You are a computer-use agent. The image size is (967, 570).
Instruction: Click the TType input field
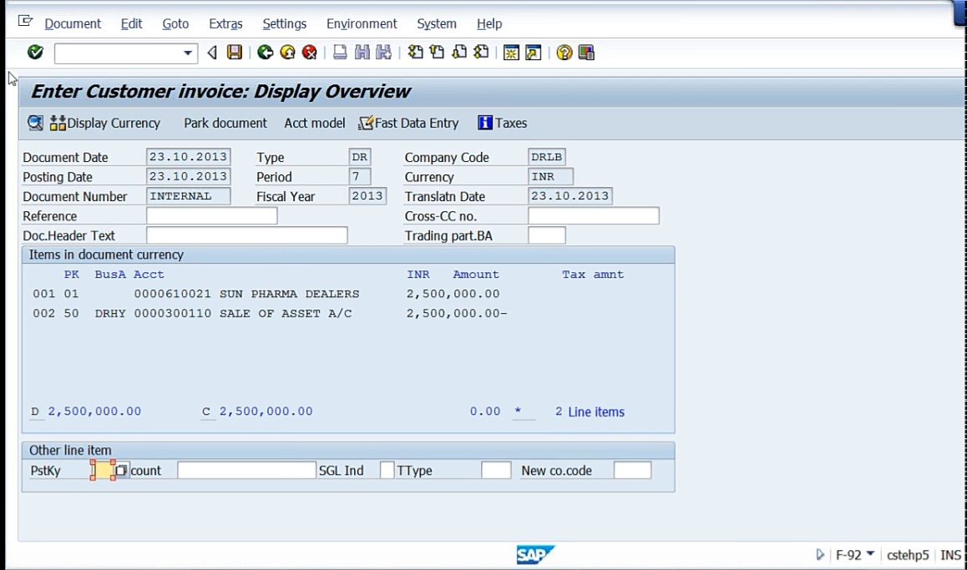tap(496, 470)
